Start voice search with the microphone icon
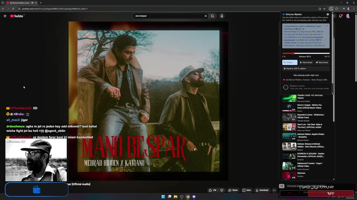Viewport: 357px width, 200px height. tap(222, 16)
